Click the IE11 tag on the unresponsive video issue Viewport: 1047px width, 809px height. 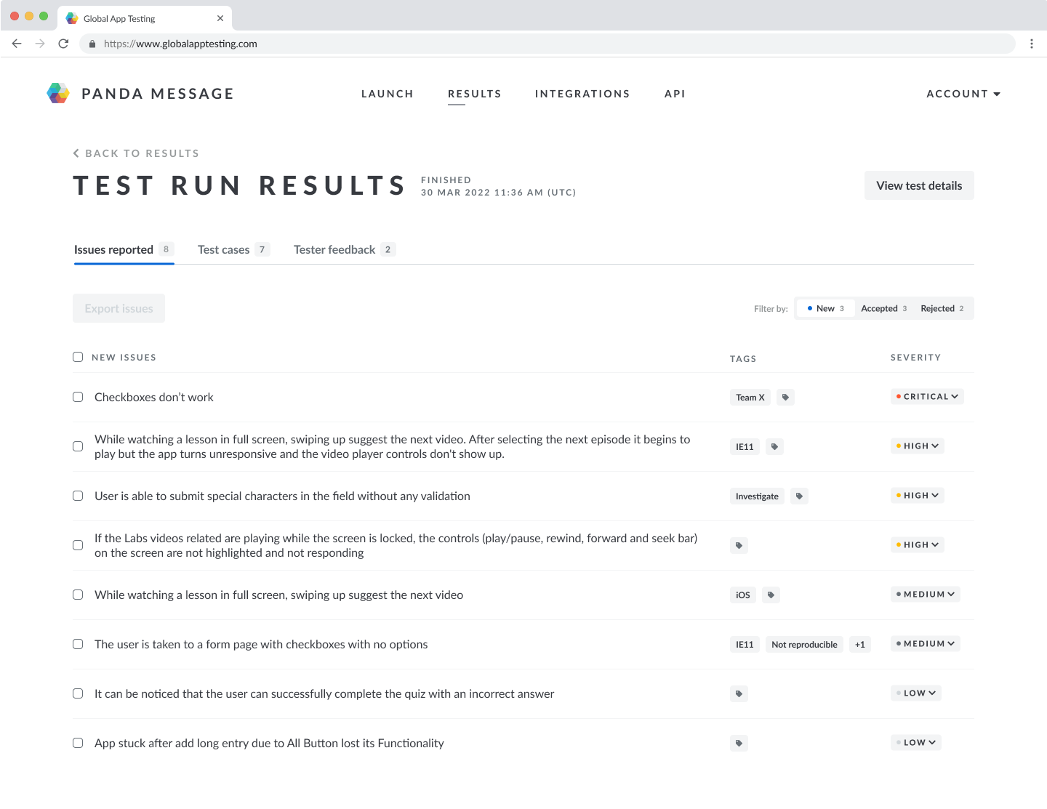[745, 446]
